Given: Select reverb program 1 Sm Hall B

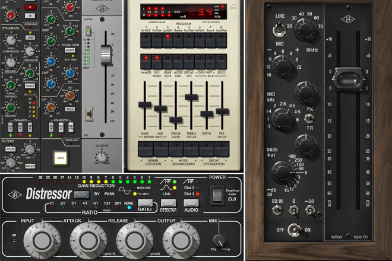Looking at the screenshot, I should click(146, 40).
